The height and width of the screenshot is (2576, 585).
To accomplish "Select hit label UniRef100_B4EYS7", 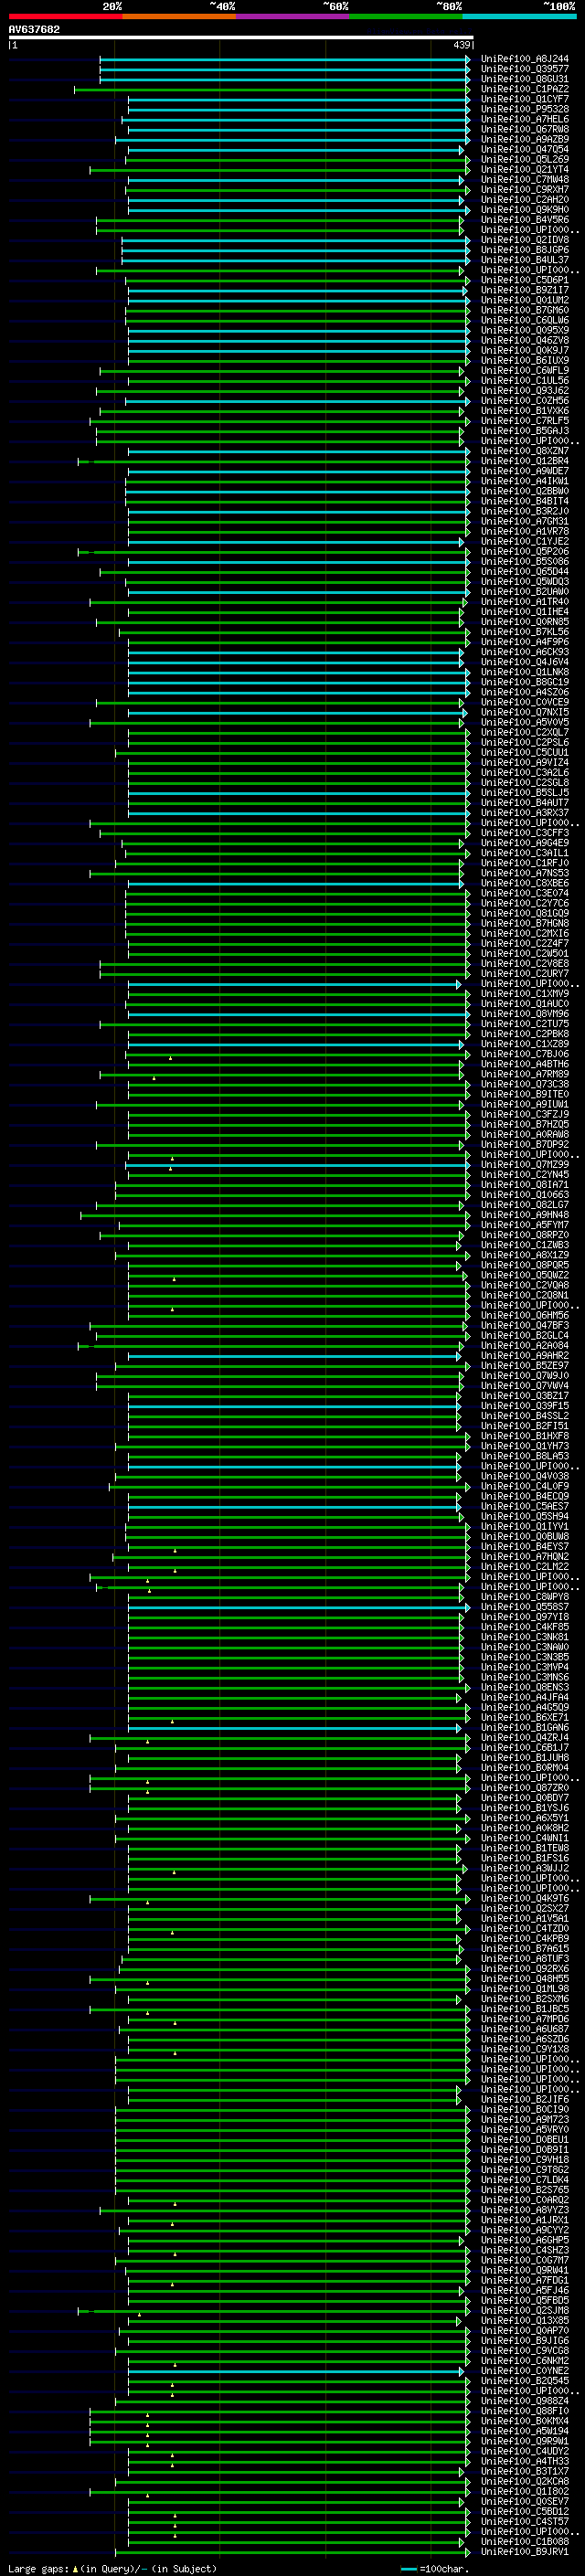I will [x=525, y=1547].
